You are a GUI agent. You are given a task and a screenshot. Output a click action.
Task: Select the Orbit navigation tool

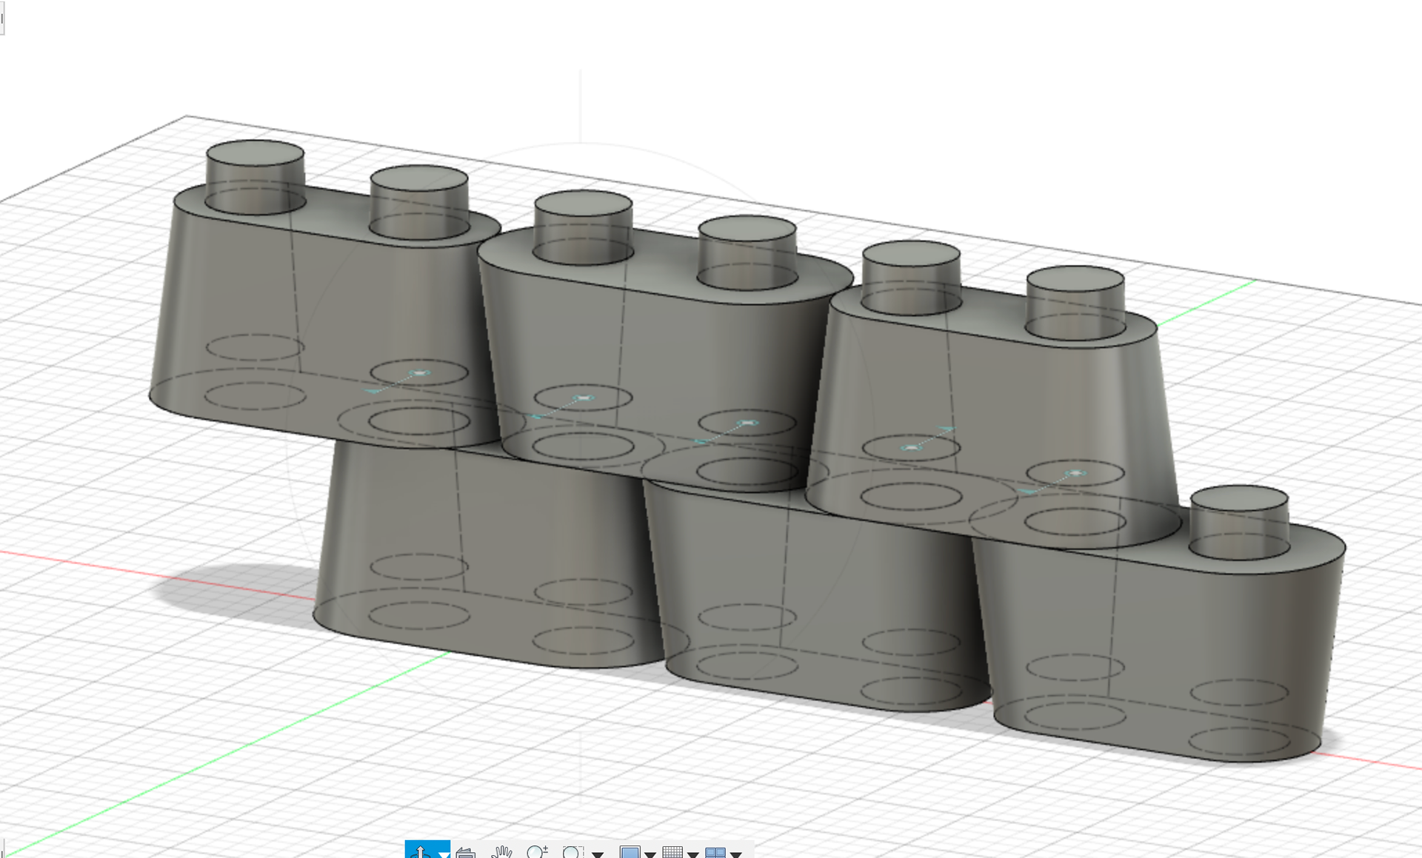pos(420,852)
